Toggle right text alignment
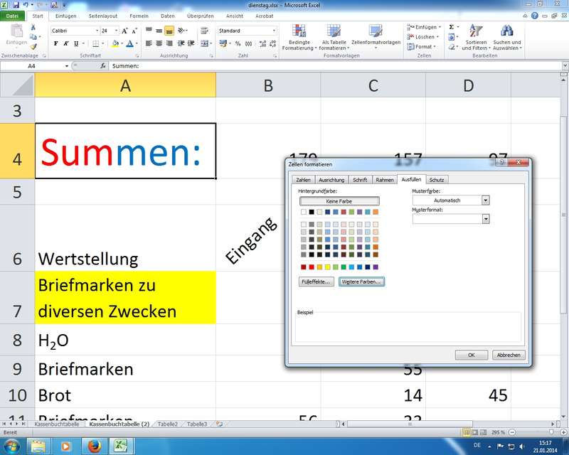 (x=169, y=43)
